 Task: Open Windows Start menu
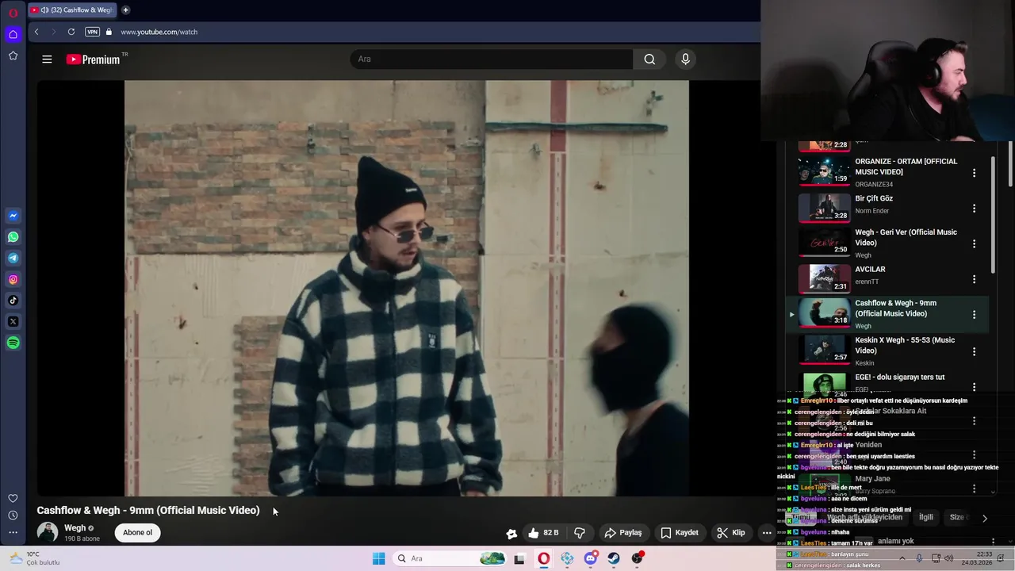[x=379, y=558]
